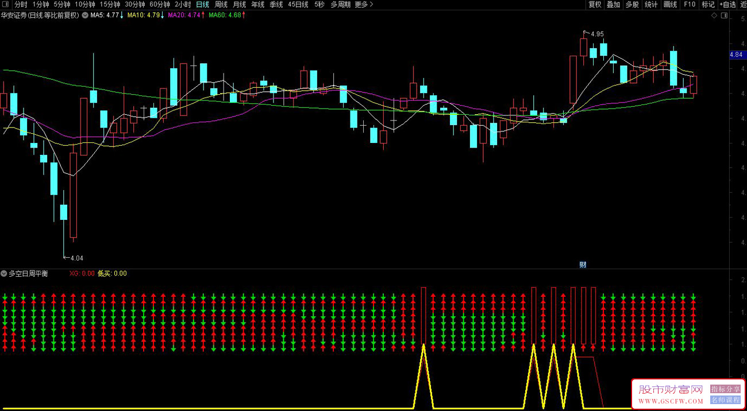Click the diamond icon at chart top-right
The width and height of the screenshot is (747, 411).
(714, 15)
